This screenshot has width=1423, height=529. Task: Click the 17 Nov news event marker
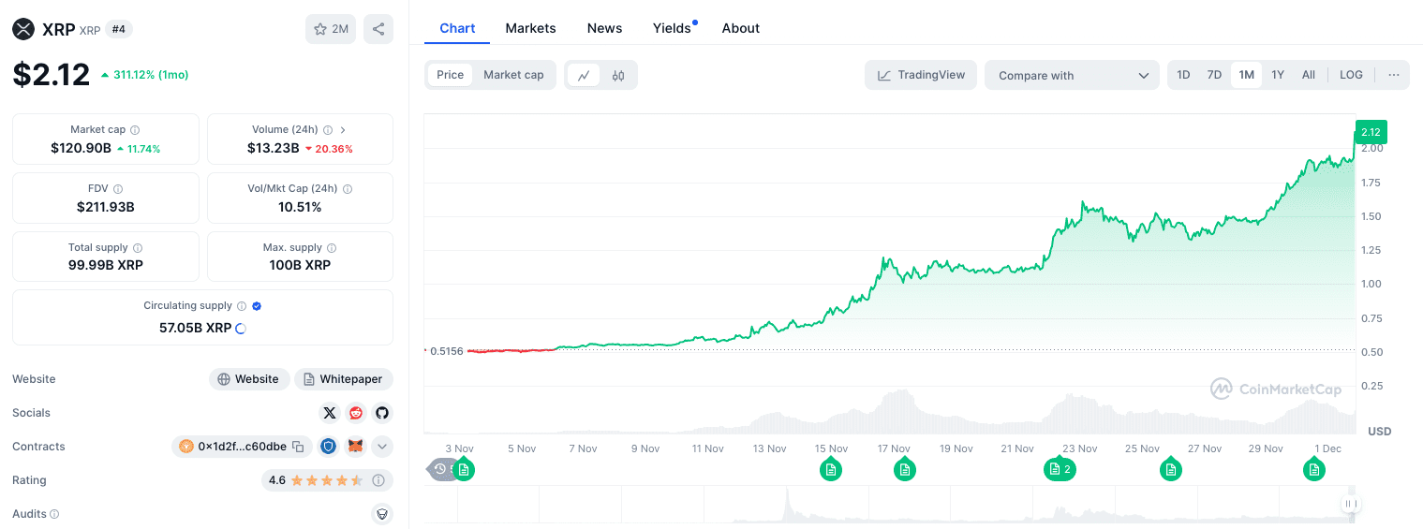pyautogui.click(x=904, y=469)
